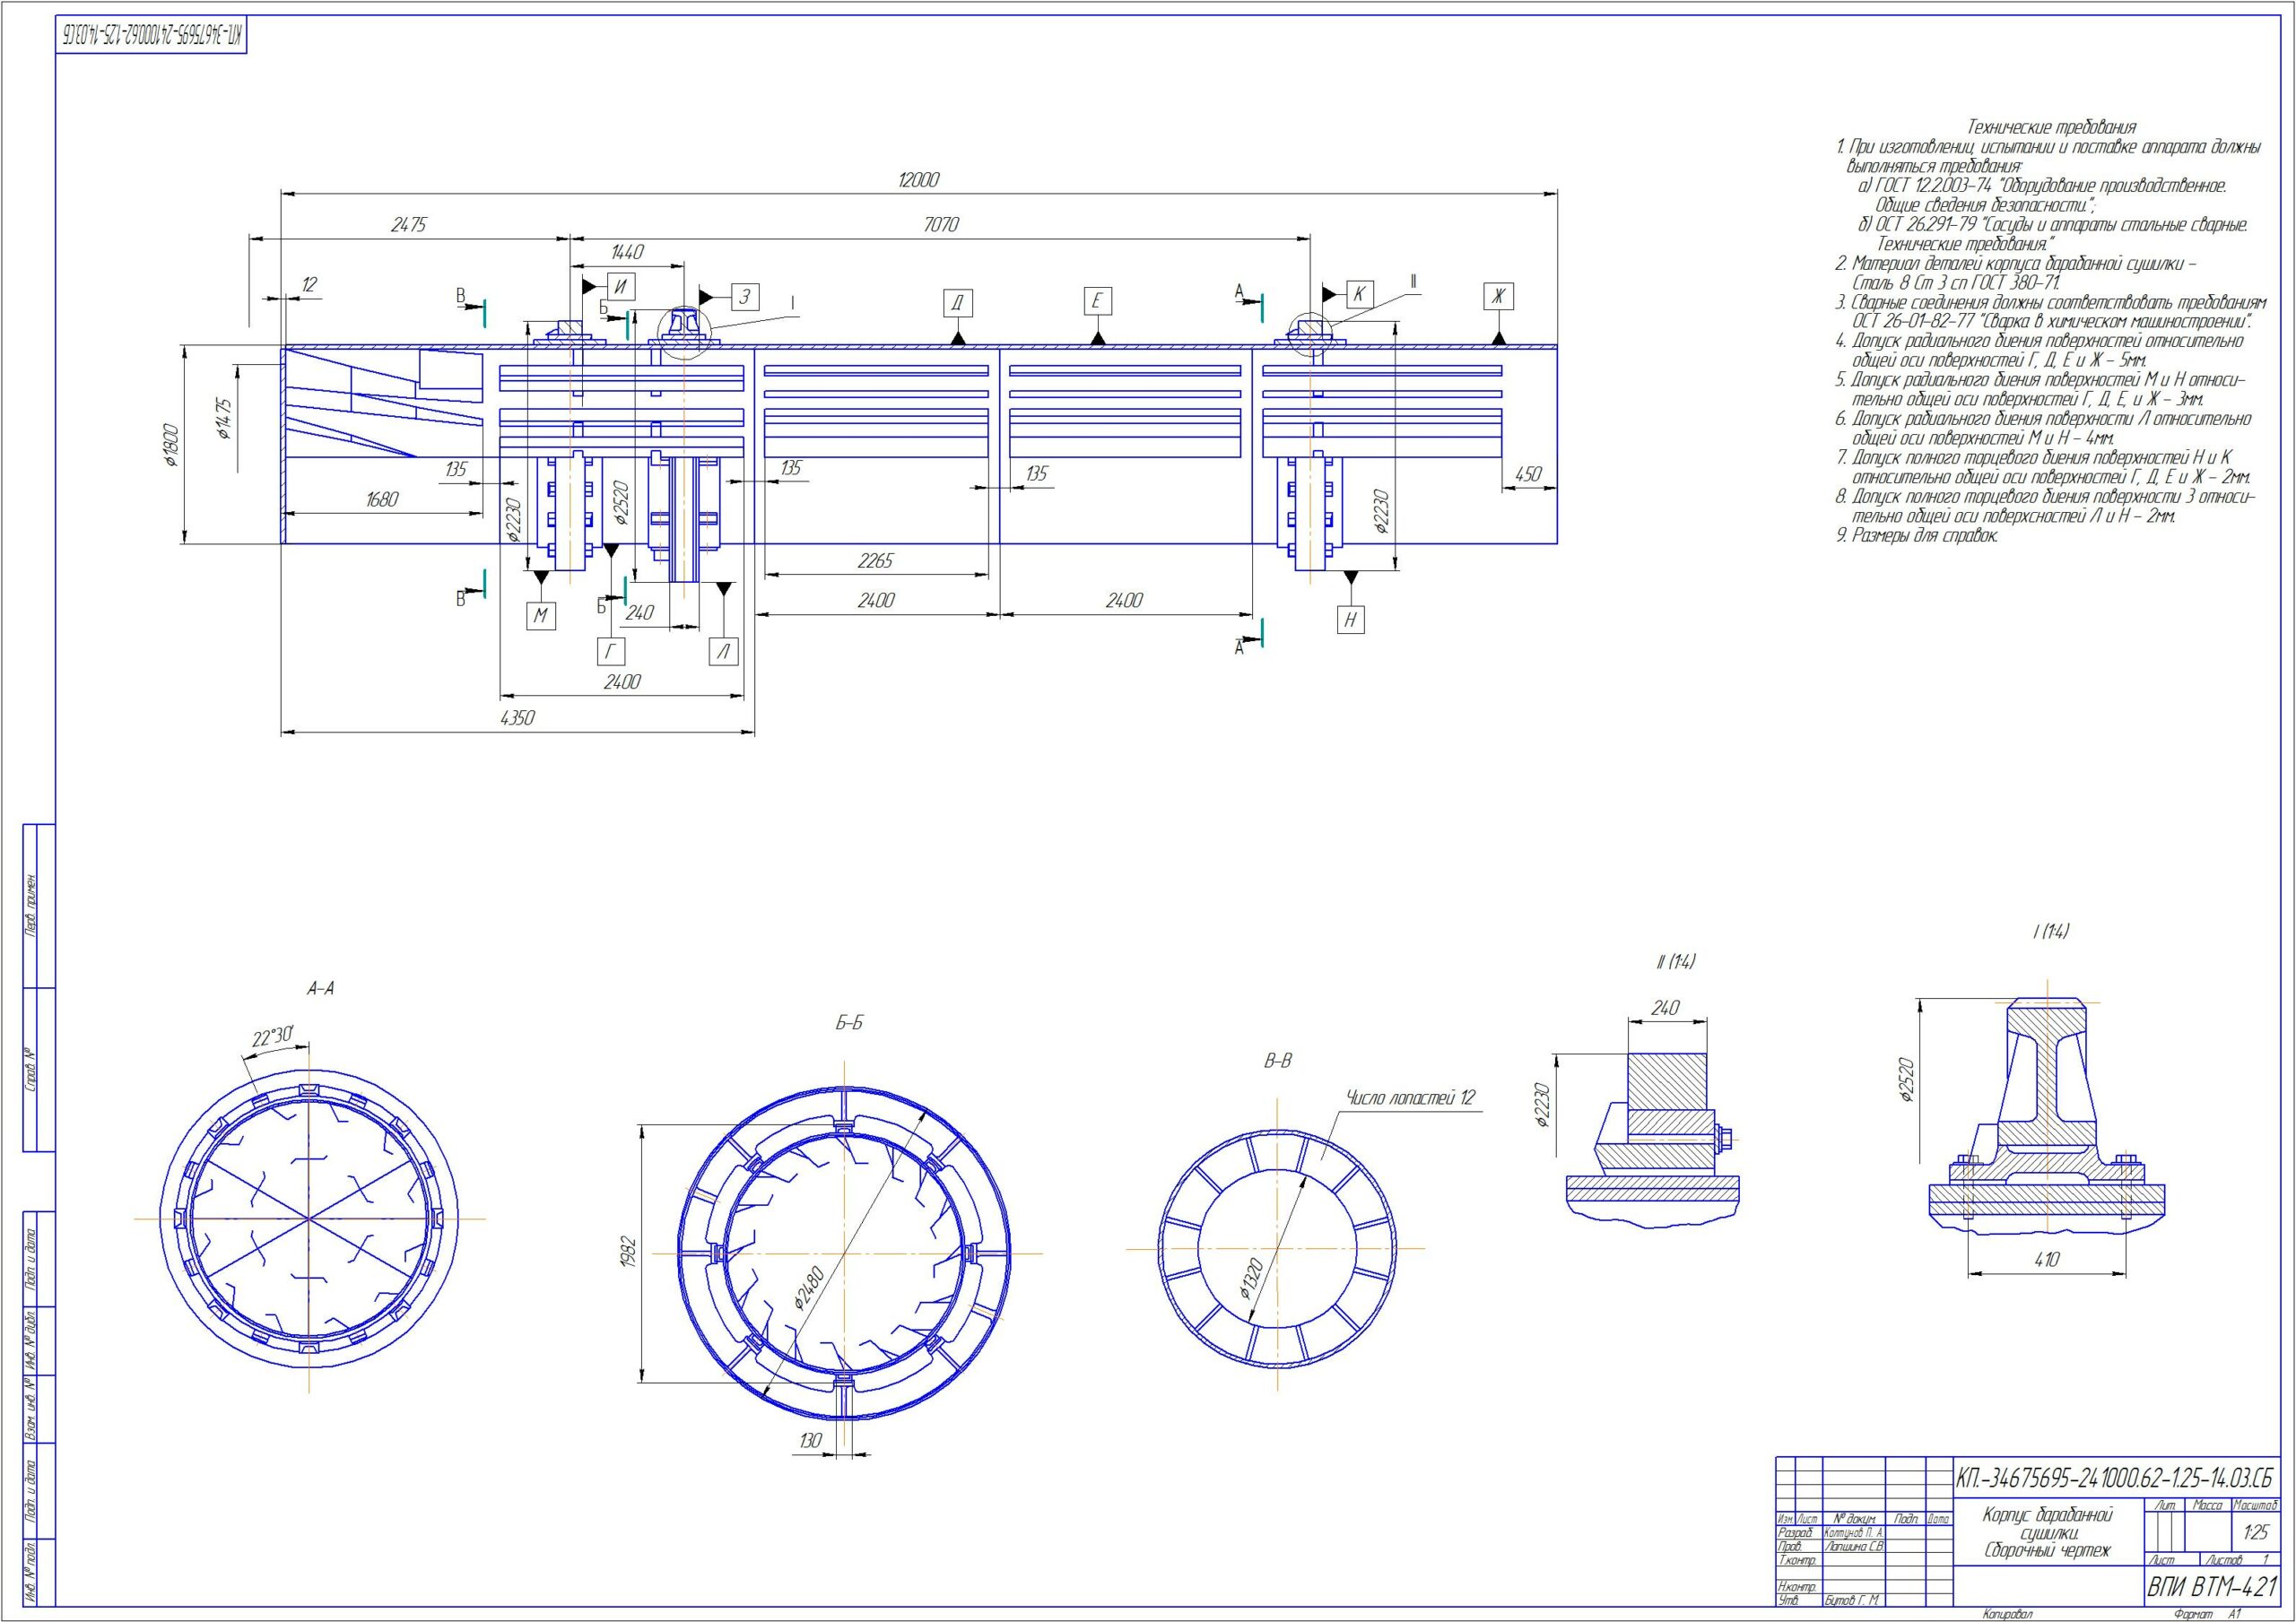Screen dimensions: 2296x1622
Task: Select the 12 wall thickness dimension
Action: point(309,285)
